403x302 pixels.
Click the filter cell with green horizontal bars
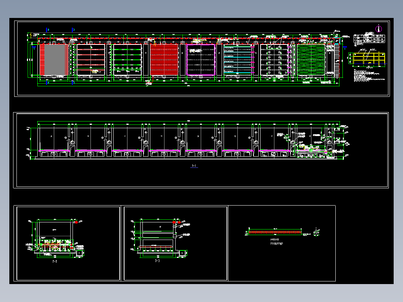pyautogui.click(x=127, y=60)
